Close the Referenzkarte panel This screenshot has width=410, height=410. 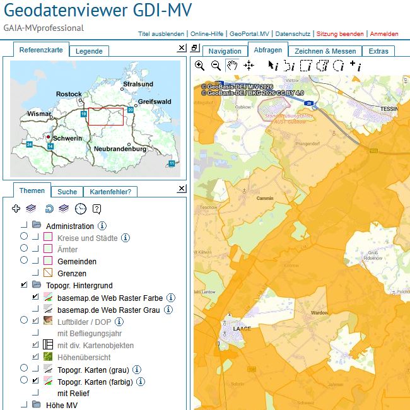[182, 48]
